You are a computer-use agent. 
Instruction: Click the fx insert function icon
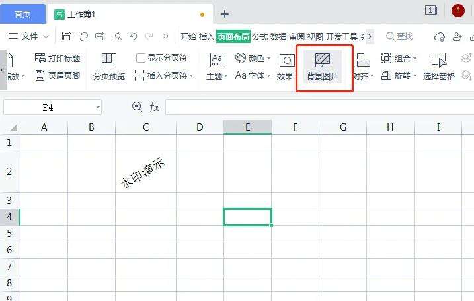[x=154, y=107]
